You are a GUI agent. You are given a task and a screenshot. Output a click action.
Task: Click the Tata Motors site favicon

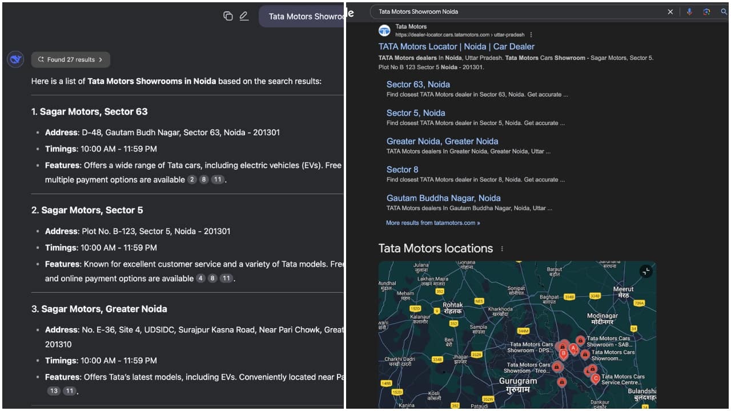384,30
